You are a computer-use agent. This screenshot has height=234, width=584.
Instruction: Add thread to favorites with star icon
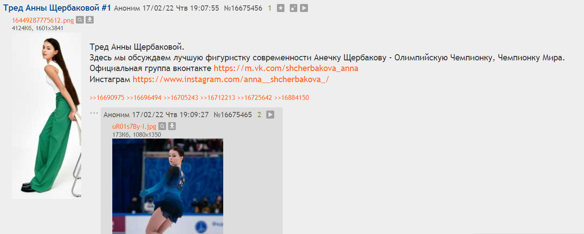click(x=280, y=8)
